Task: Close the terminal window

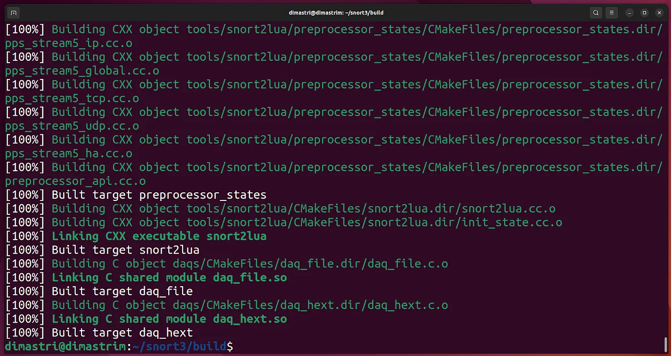Action: [x=659, y=12]
